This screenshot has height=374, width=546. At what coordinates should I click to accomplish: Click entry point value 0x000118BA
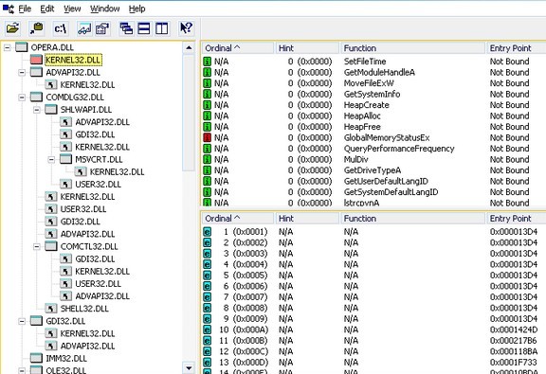[x=514, y=351]
